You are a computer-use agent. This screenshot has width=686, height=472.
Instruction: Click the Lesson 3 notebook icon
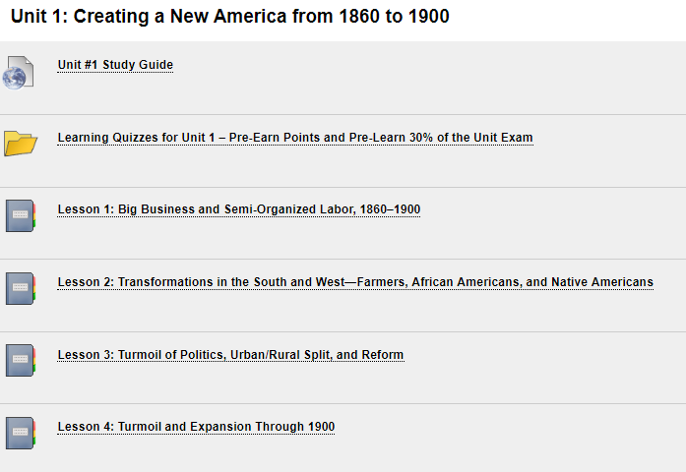(x=21, y=360)
